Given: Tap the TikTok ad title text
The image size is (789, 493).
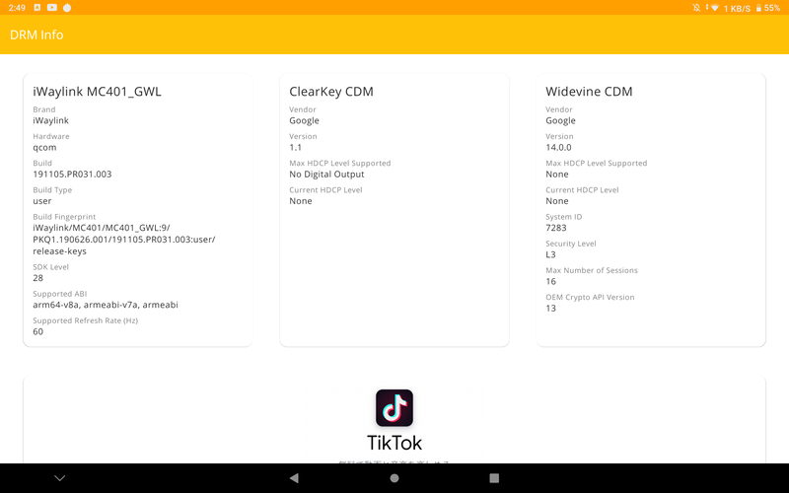Looking at the screenshot, I should coord(394,443).
